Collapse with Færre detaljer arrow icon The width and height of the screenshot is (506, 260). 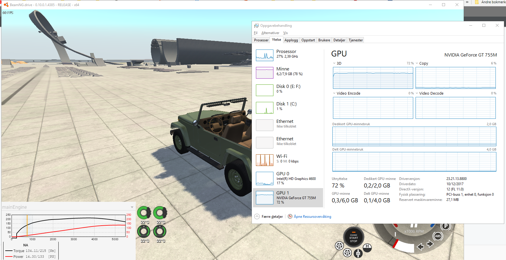[x=257, y=216]
